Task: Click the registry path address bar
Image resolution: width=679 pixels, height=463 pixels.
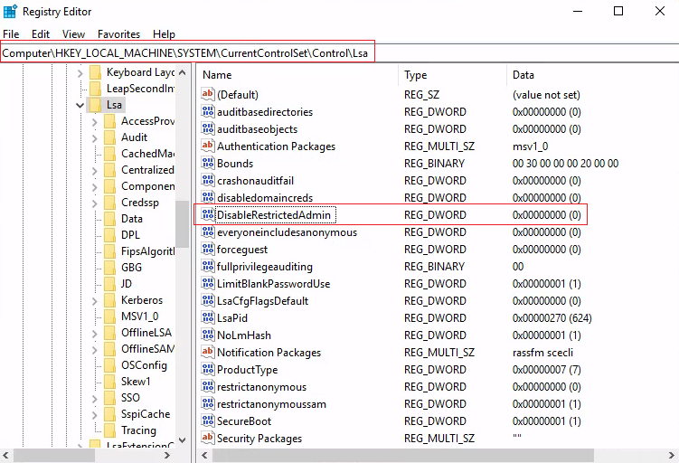Action: pyautogui.click(x=187, y=53)
